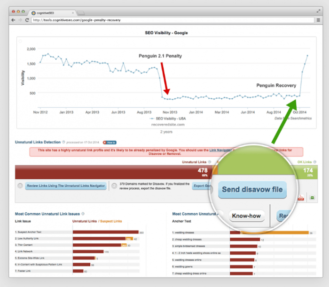Click the 'processed on 17 Oct 2014' note
Viewport: 329px width, 287px height.
click(x=83, y=143)
